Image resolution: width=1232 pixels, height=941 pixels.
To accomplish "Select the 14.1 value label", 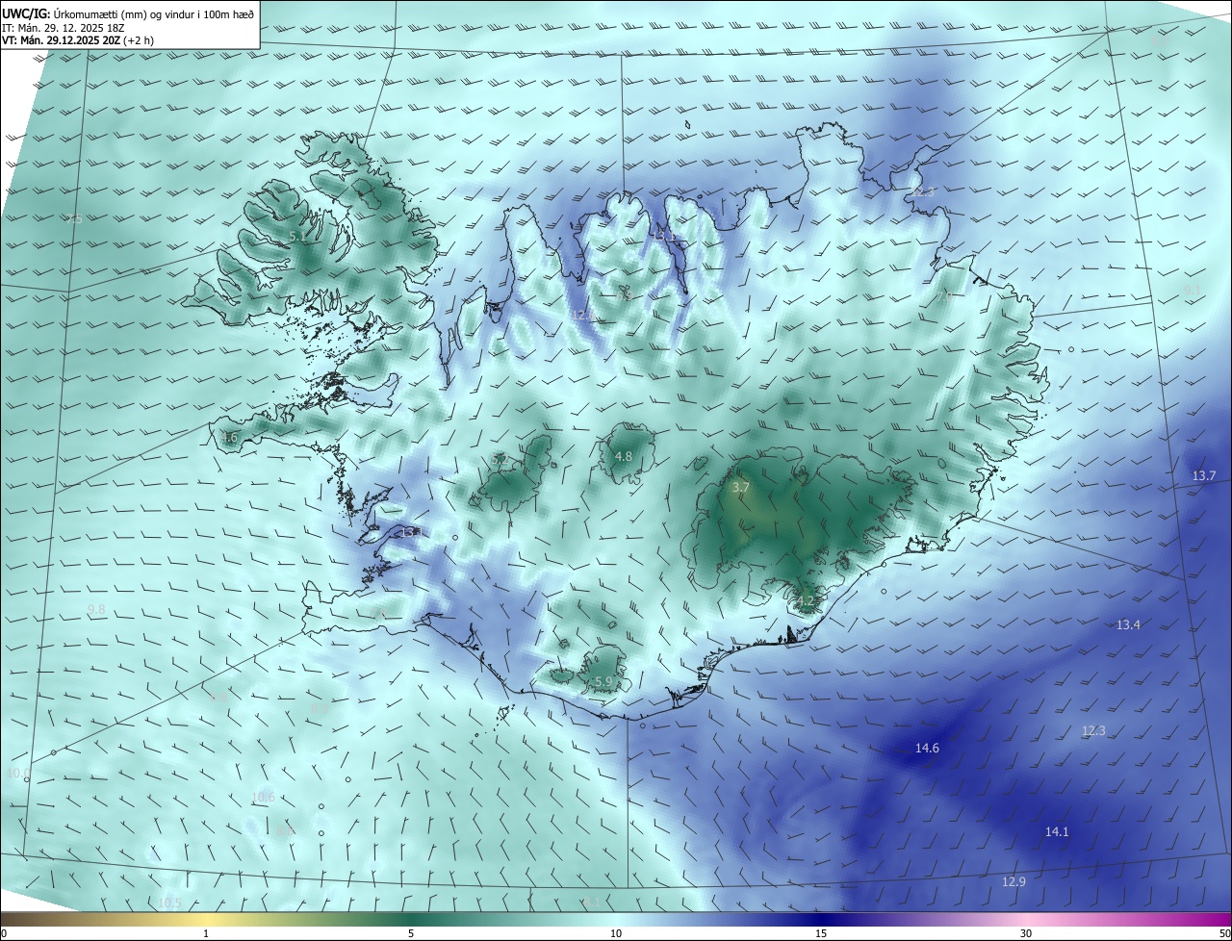I will tap(1057, 831).
